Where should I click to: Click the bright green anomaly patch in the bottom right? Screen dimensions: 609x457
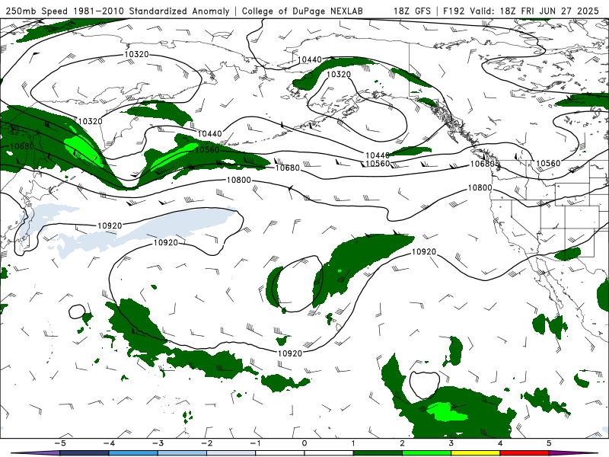click(x=446, y=412)
